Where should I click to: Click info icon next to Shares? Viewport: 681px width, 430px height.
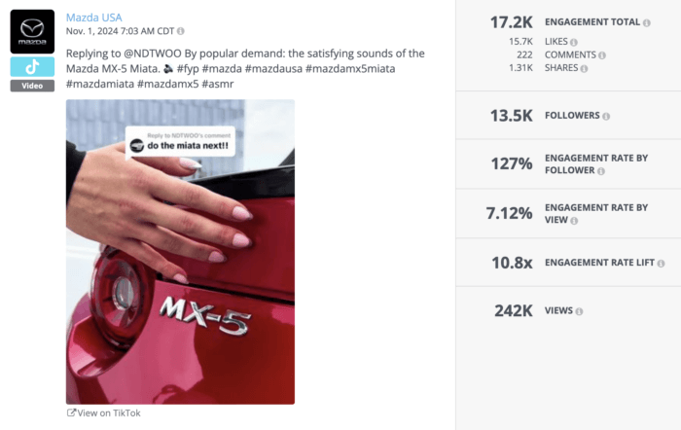point(584,69)
